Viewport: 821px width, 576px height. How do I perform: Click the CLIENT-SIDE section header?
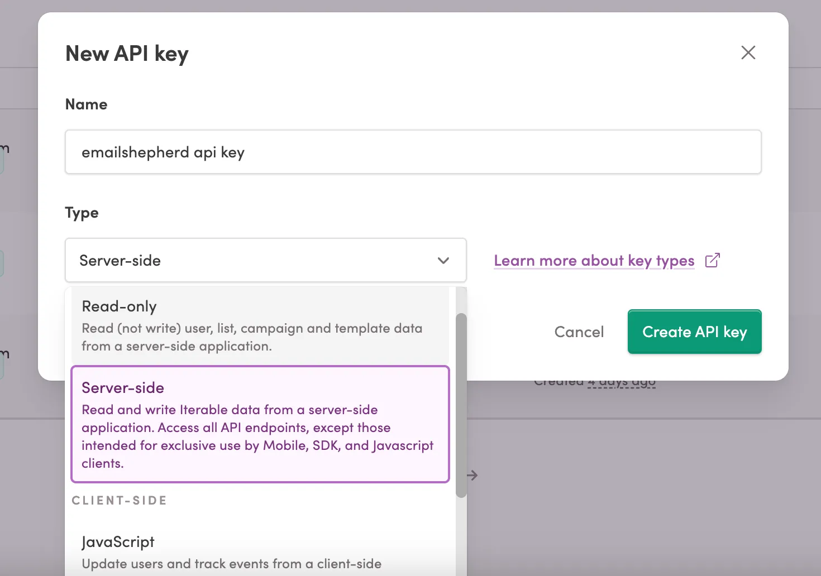[x=119, y=500]
